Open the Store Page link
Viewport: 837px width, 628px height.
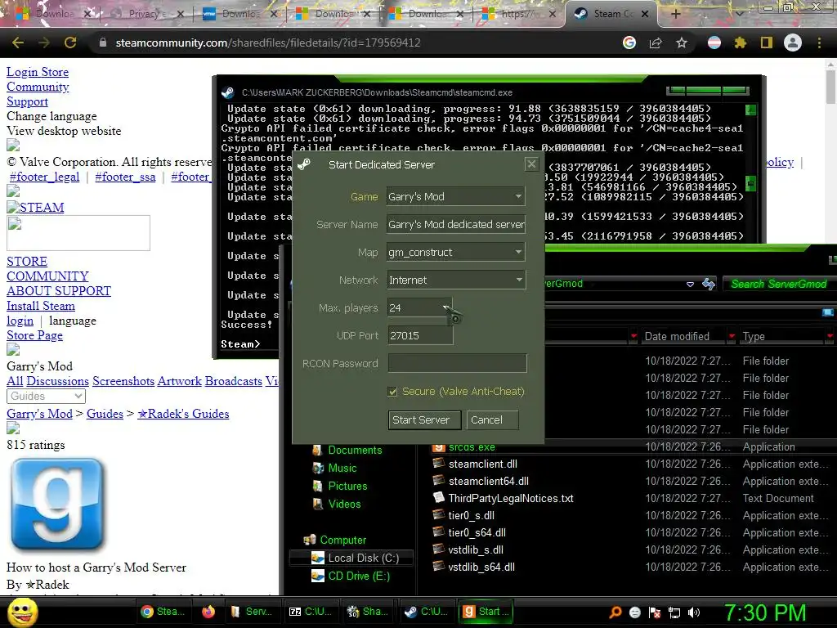tap(34, 335)
